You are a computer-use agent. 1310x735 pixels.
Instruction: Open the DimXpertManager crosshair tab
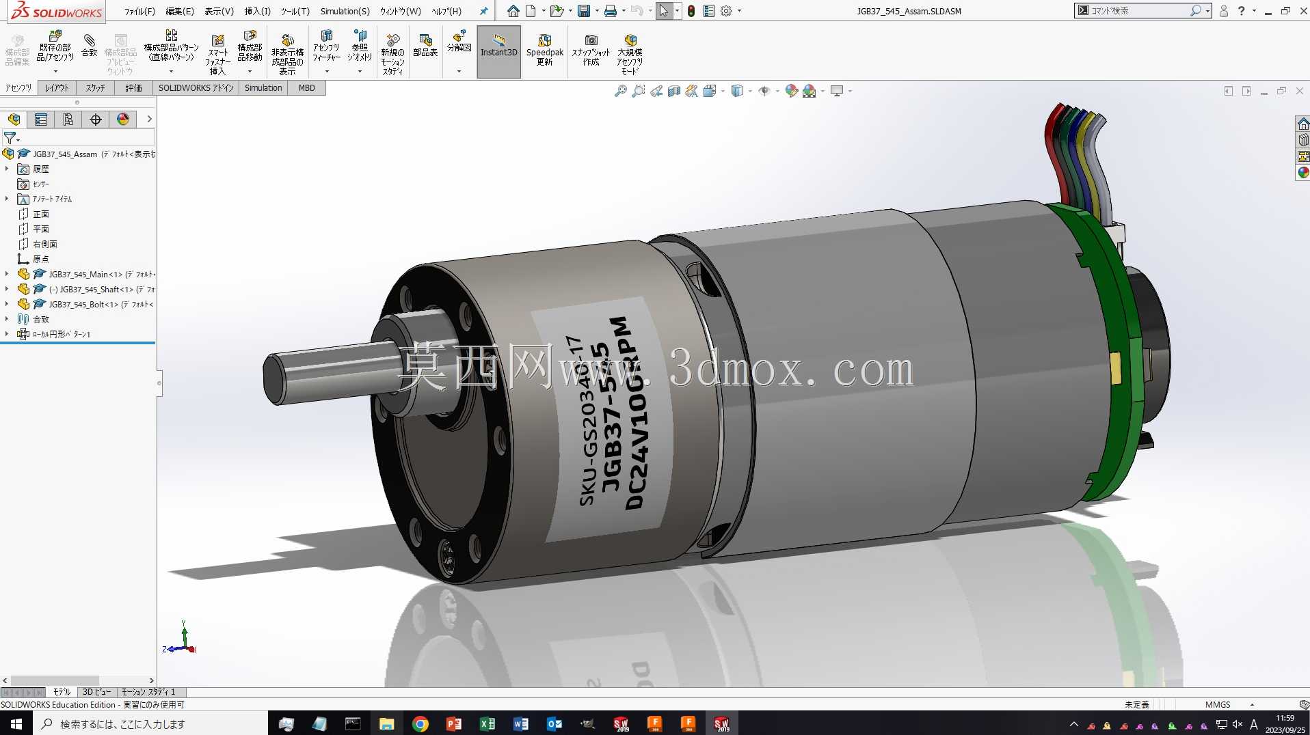96,120
